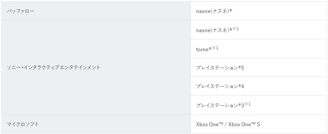
Task: Click the ※1 footnote mark after プレイステーション3
Action: [x=248, y=104]
